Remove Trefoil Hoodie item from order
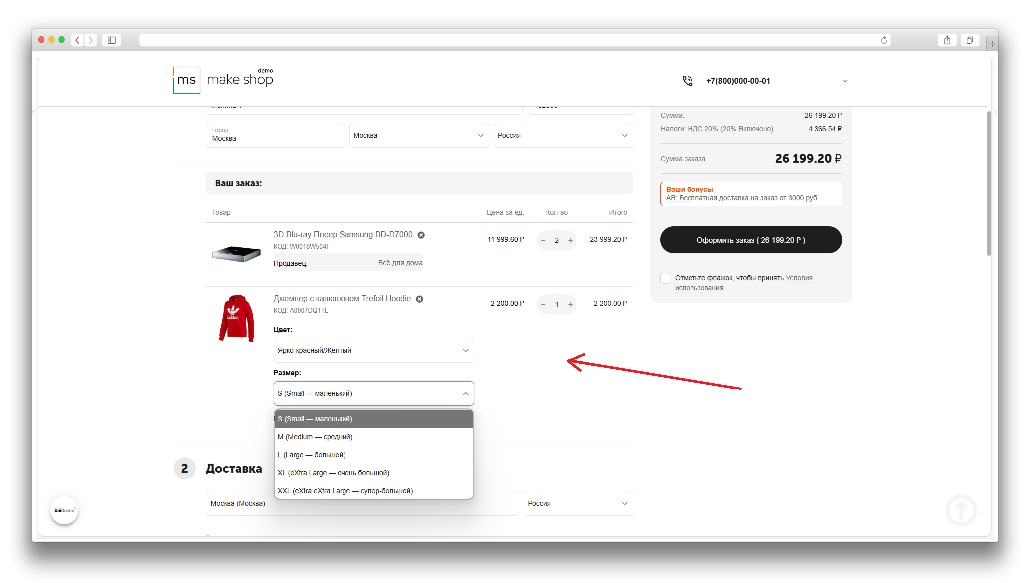Screen dimensions: 1036x583 [x=419, y=299]
